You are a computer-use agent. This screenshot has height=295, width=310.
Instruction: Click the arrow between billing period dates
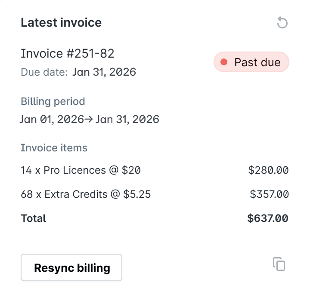tap(89, 119)
